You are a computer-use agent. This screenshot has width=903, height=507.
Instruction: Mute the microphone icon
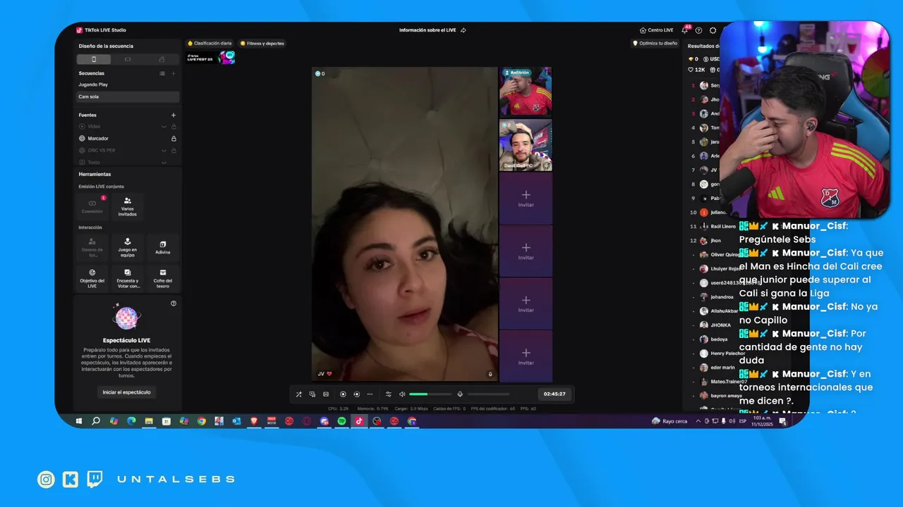tap(460, 394)
